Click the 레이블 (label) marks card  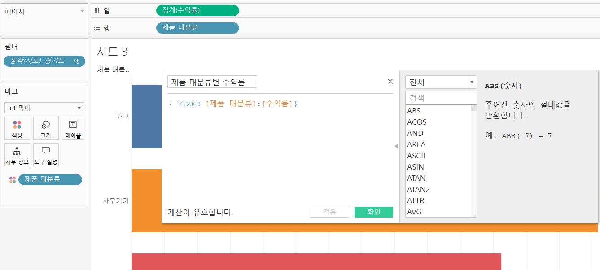click(73, 128)
